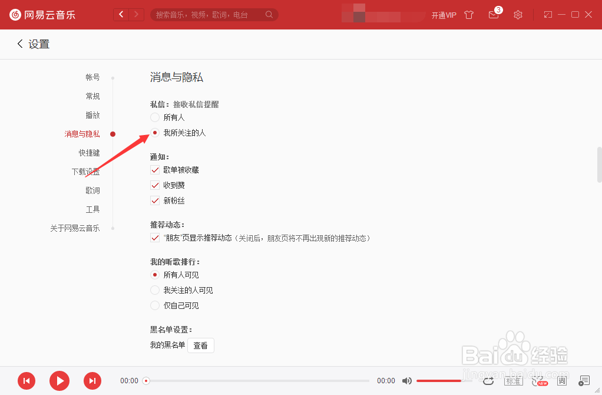
Task: Open 工具 settings section
Action: pyautogui.click(x=92, y=209)
